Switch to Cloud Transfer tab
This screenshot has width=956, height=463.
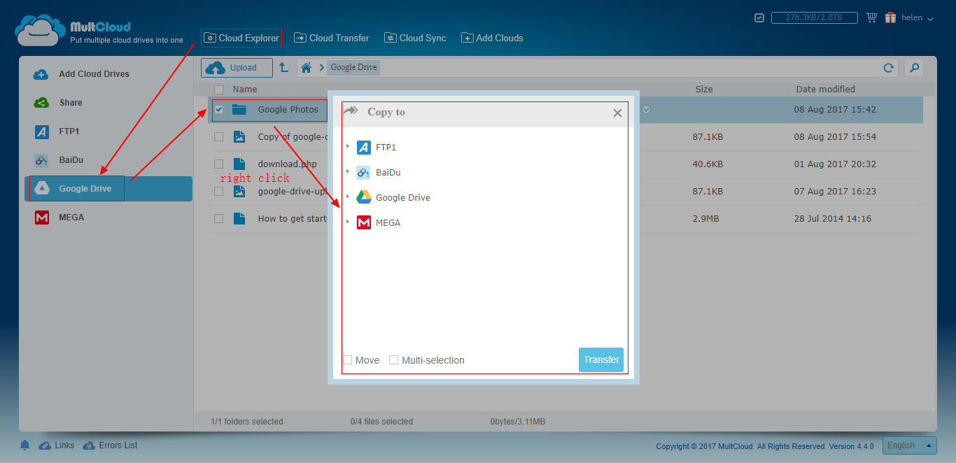pos(332,38)
